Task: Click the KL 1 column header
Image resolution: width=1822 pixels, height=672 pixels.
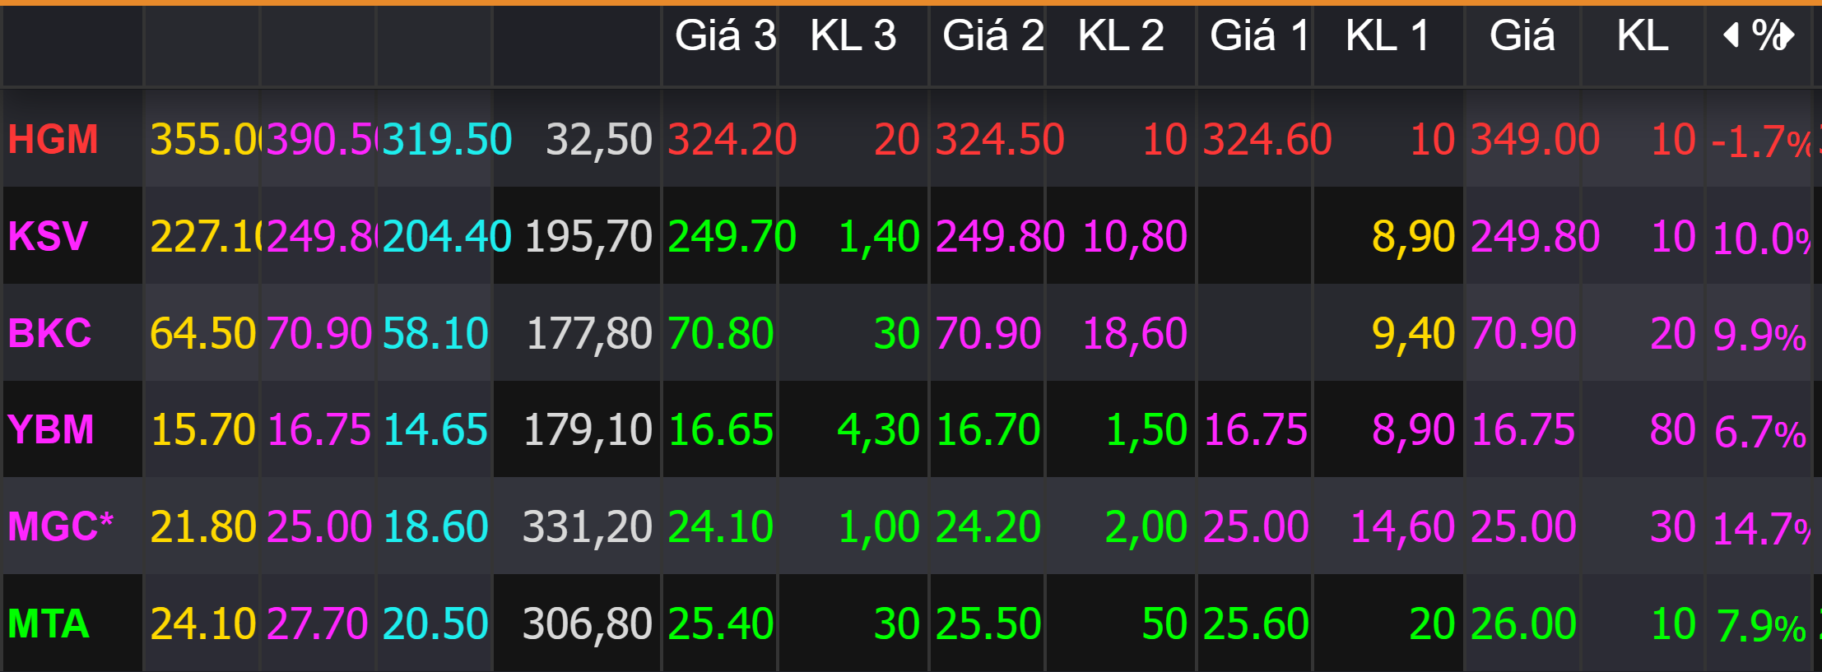Action: coord(1387,36)
